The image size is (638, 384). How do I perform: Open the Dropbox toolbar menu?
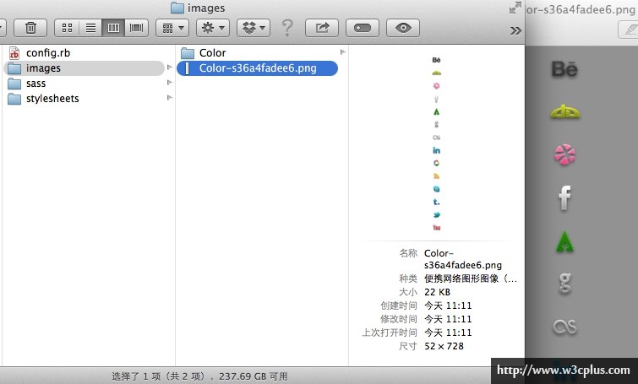click(x=254, y=28)
